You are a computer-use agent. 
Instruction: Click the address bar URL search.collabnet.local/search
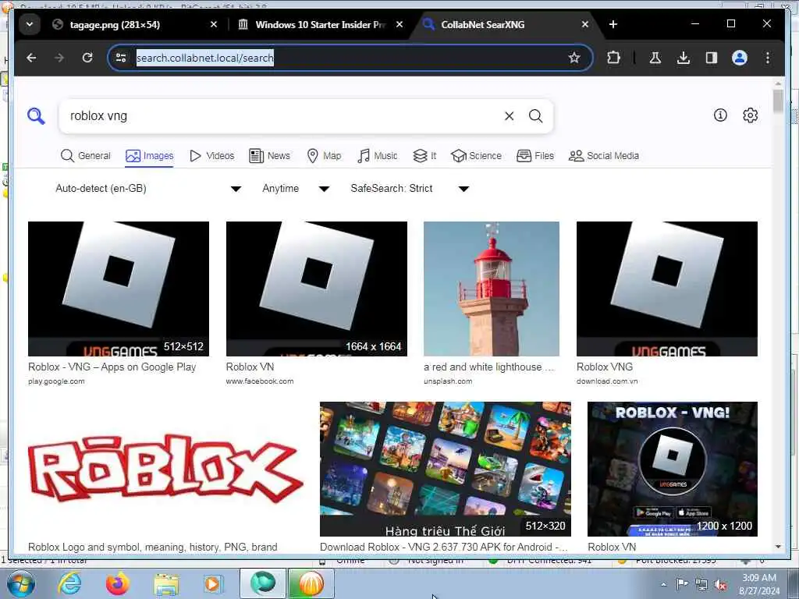pyautogui.click(x=205, y=58)
